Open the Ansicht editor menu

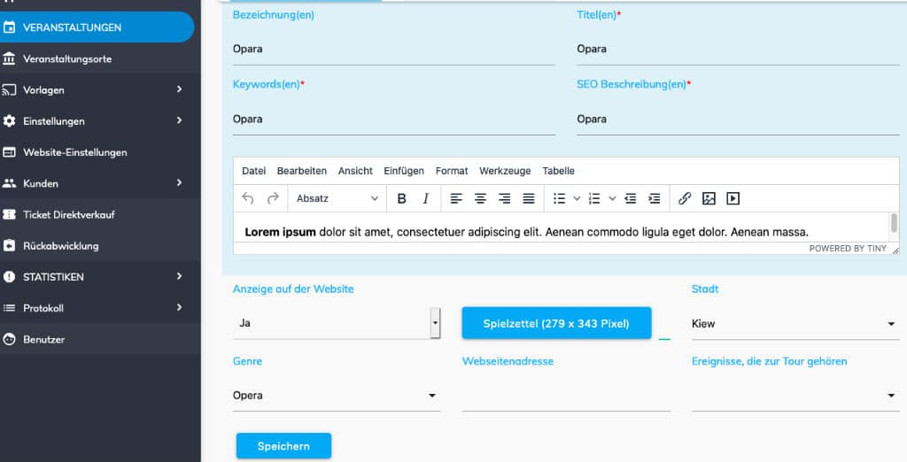point(355,171)
